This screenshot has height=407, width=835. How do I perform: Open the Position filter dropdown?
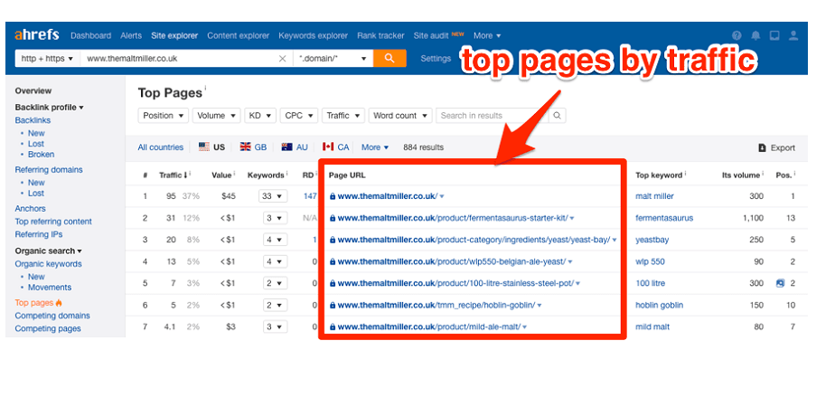pyautogui.click(x=163, y=116)
